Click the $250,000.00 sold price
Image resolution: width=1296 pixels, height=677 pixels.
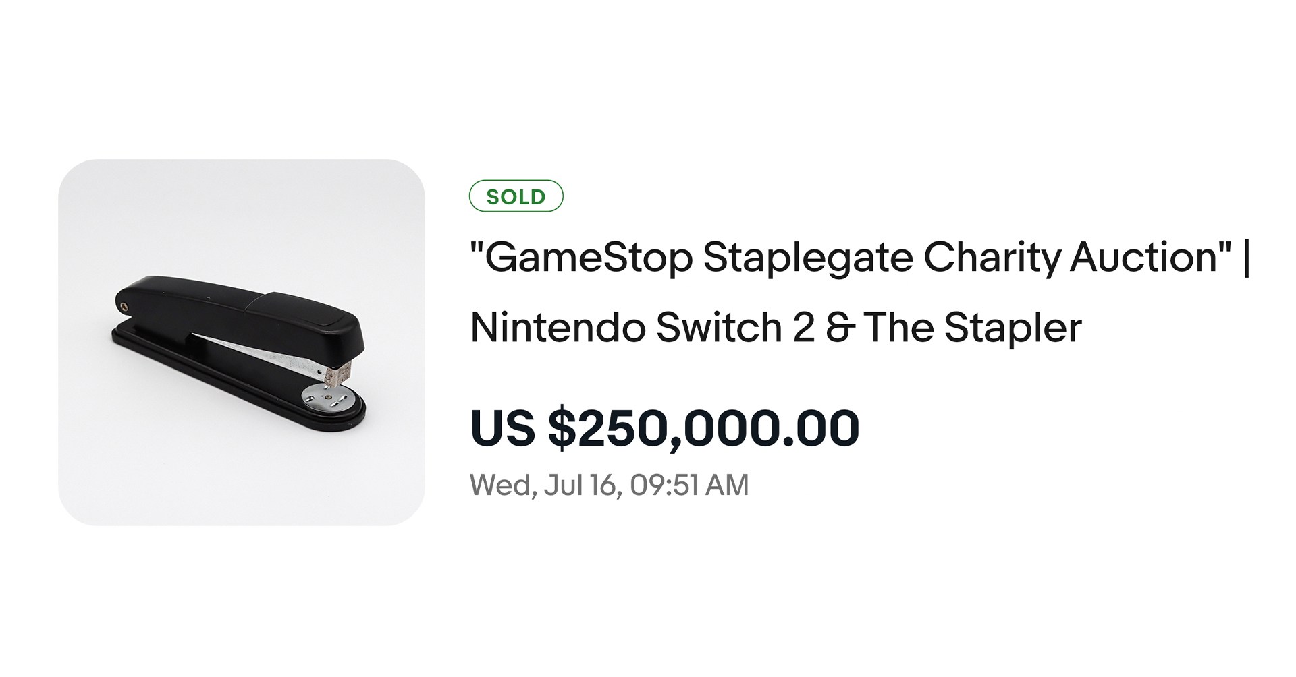point(703,428)
